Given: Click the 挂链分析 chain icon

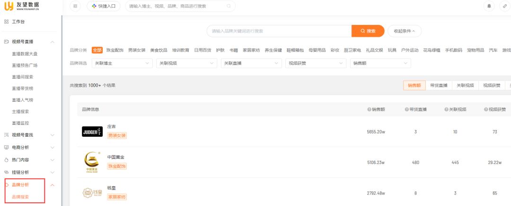Looking at the screenshot, I should pyautogui.click(x=6, y=172).
